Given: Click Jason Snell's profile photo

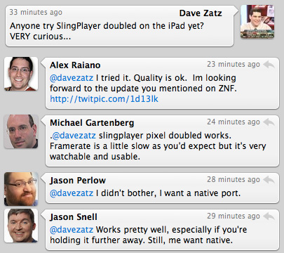Looking at the screenshot, I should (x=21, y=226).
